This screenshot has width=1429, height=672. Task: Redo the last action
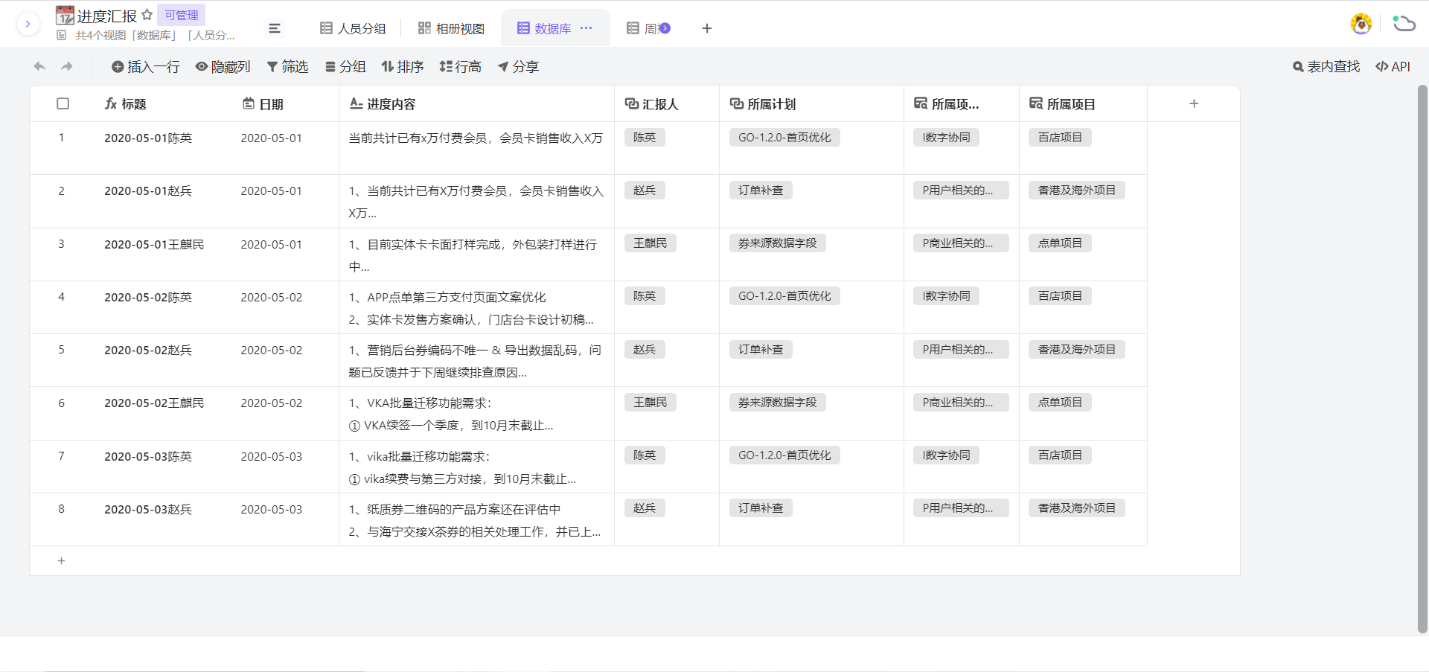point(67,66)
